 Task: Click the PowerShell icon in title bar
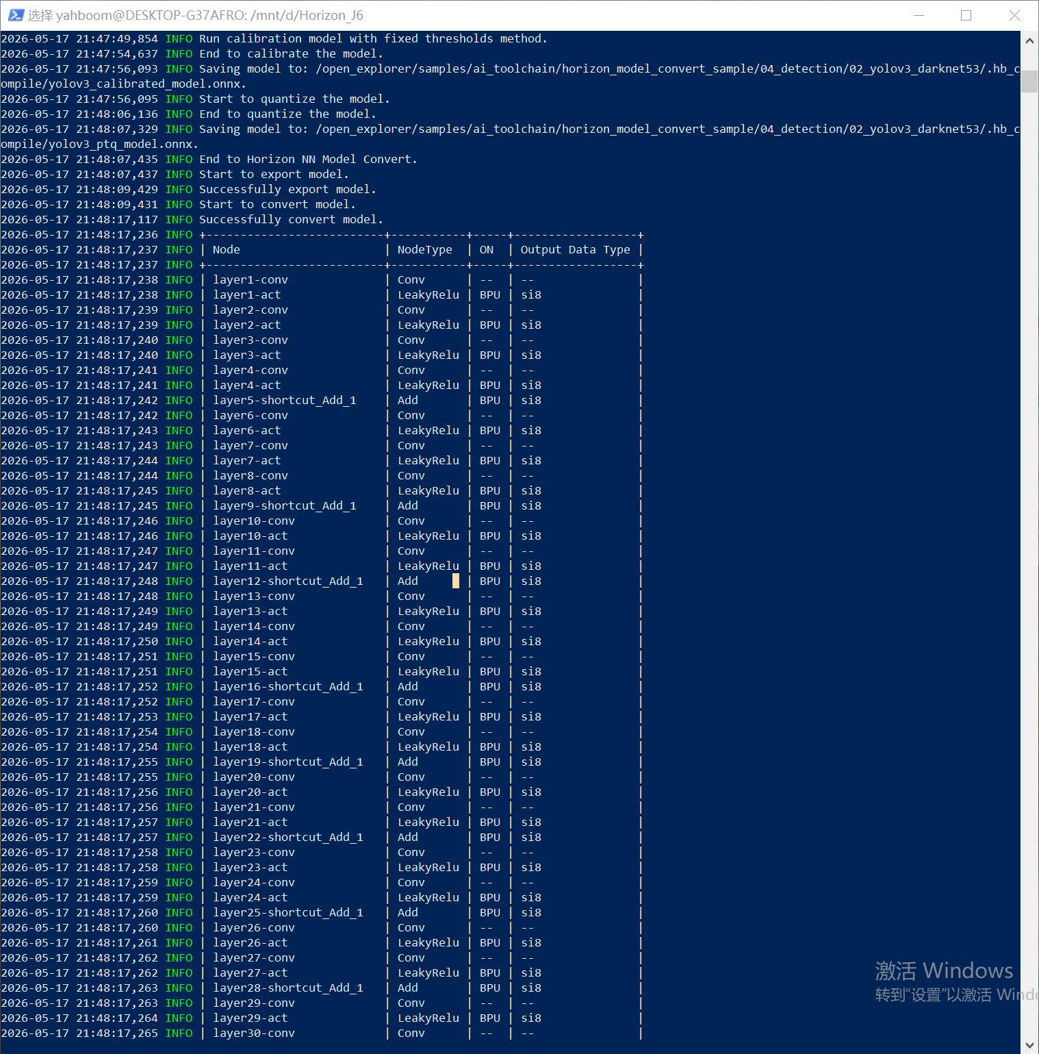click(16, 15)
